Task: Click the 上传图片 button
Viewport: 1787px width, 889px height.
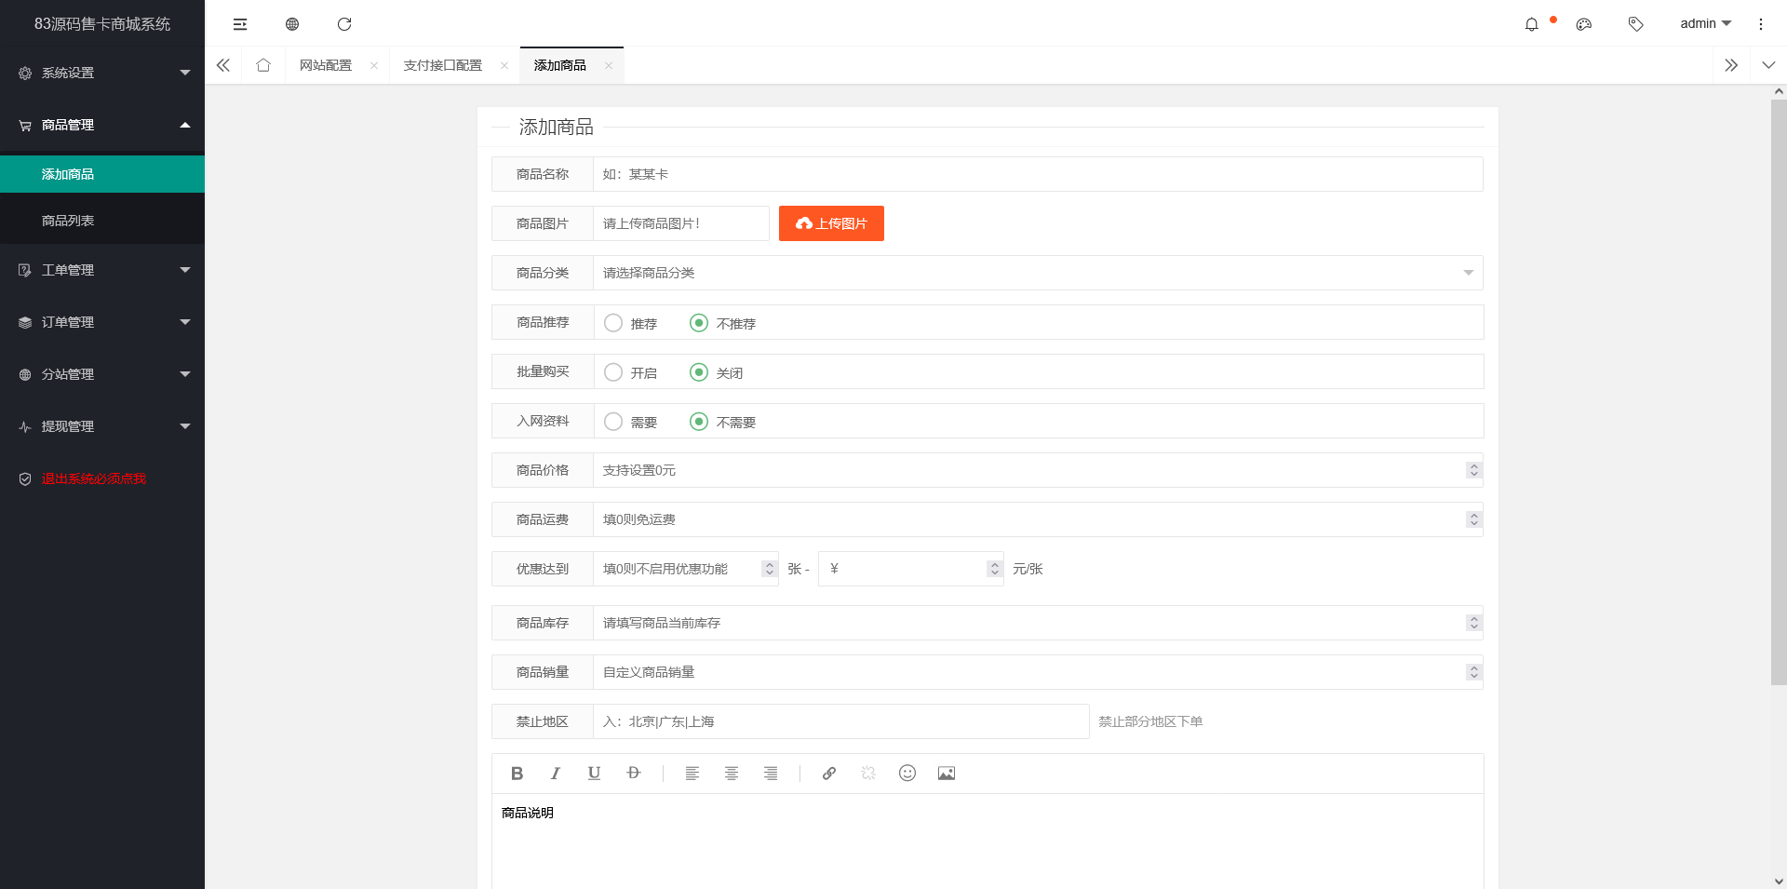Action: coord(831,223)
